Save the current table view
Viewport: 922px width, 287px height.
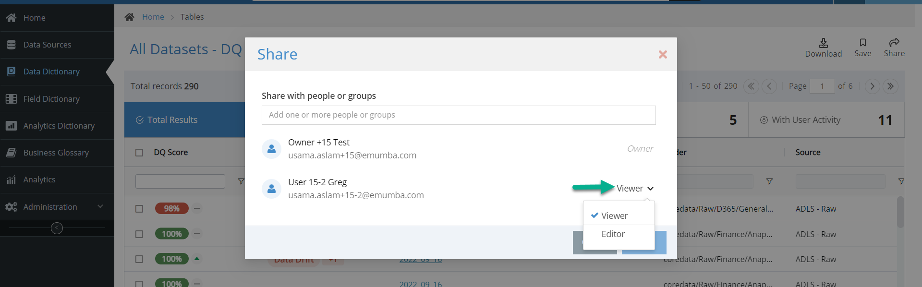[x=862, y=48]
